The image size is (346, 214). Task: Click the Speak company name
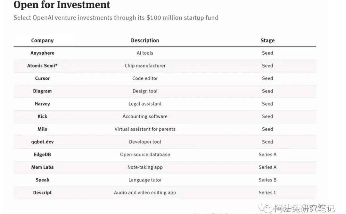[x=42, y=180]
